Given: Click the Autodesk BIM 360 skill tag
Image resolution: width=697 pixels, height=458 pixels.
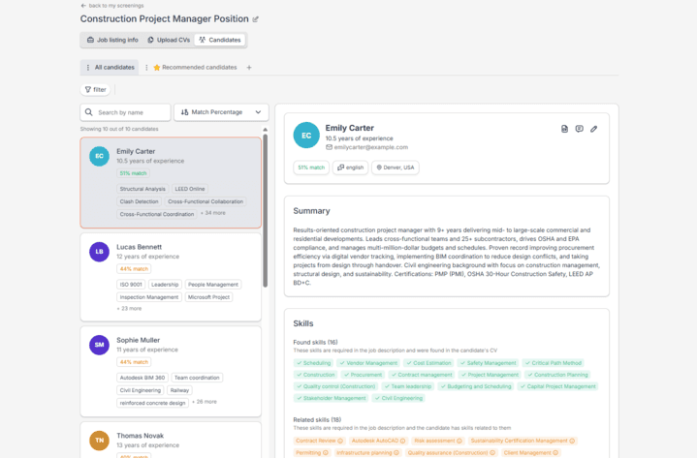Looking at the screenshot, I should (x=143, y=378).
